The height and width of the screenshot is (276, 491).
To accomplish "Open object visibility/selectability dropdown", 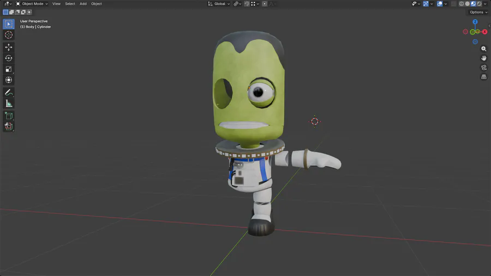I will pos(416,4).
